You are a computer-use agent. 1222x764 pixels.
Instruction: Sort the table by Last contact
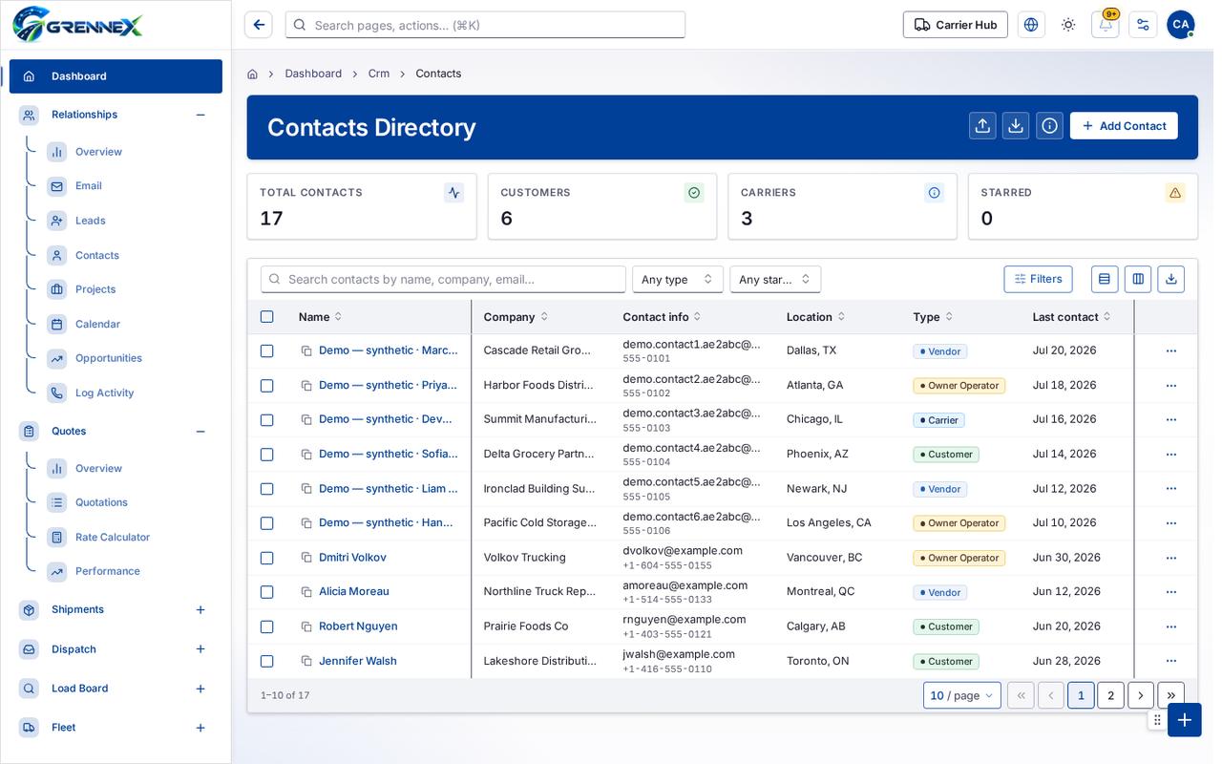coord(1071,317)
